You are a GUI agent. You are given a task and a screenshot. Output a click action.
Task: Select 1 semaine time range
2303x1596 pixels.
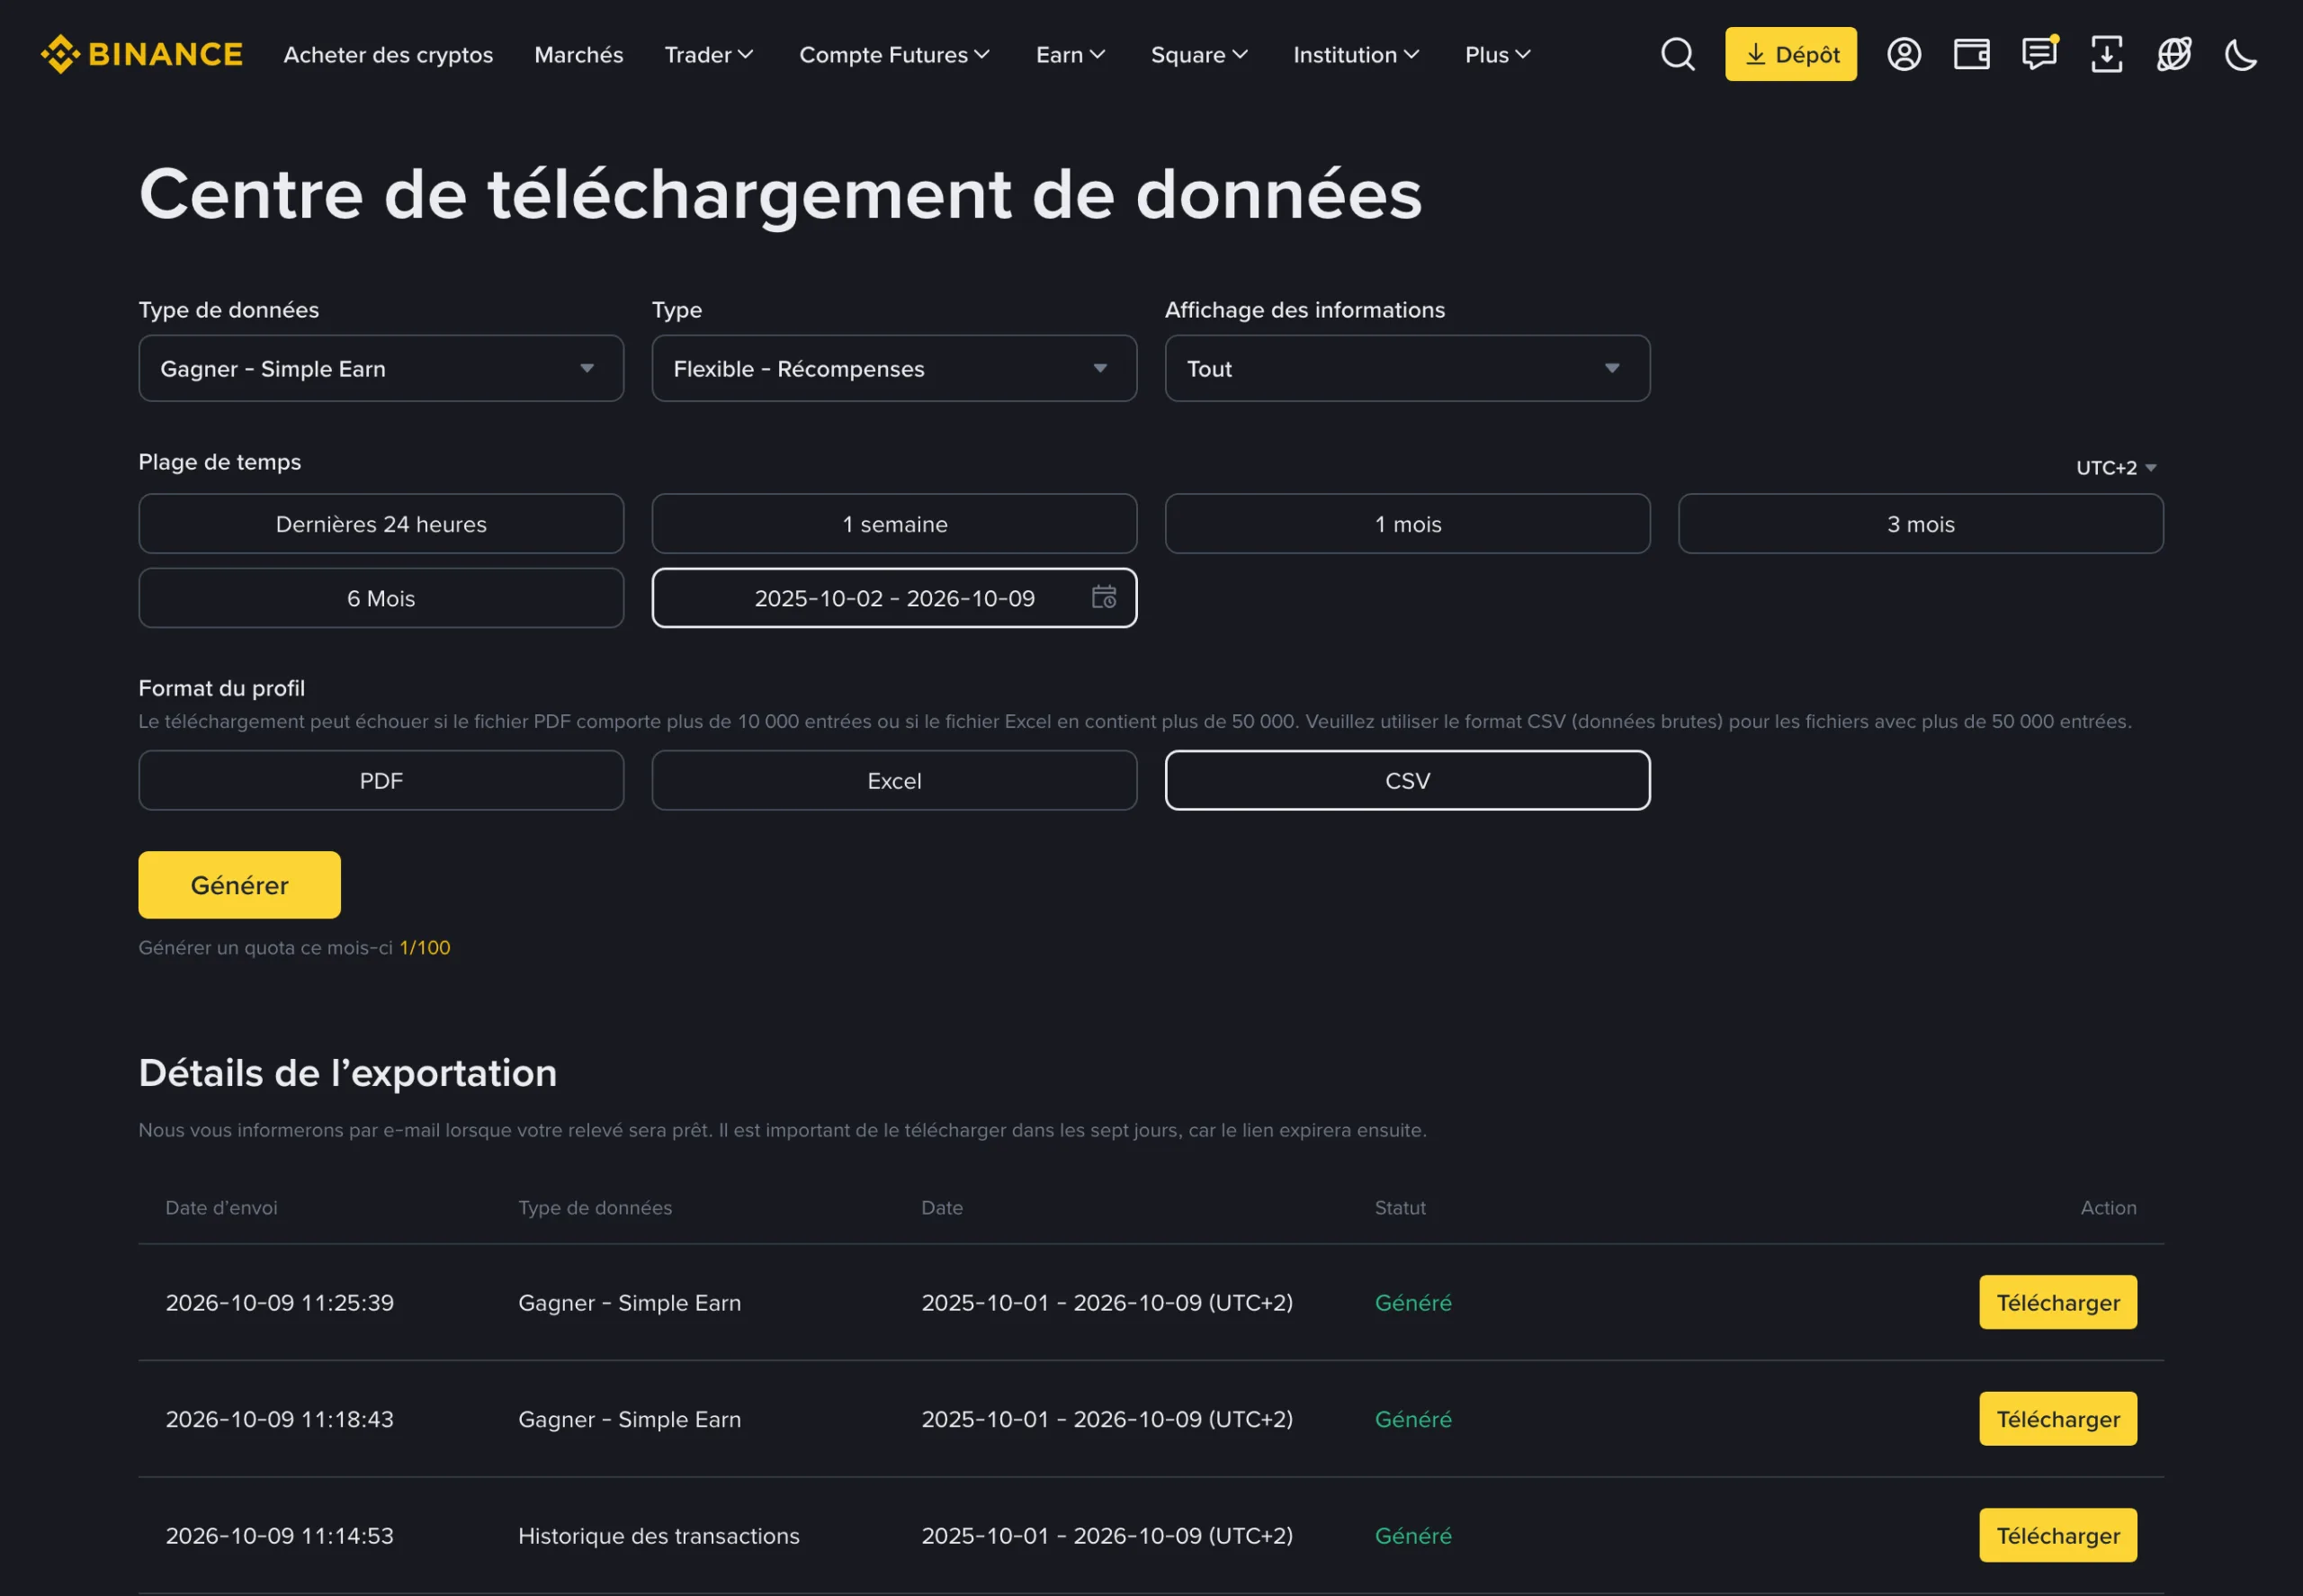(894, 523)
